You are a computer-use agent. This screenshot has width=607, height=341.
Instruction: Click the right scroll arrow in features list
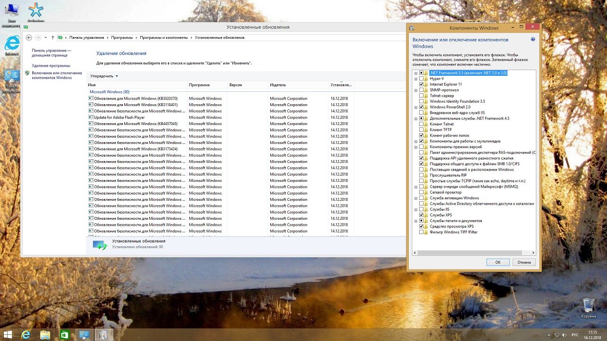533,253
